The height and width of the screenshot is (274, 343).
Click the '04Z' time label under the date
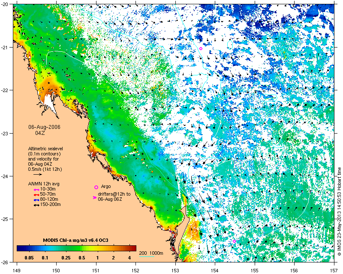[40, 133]
